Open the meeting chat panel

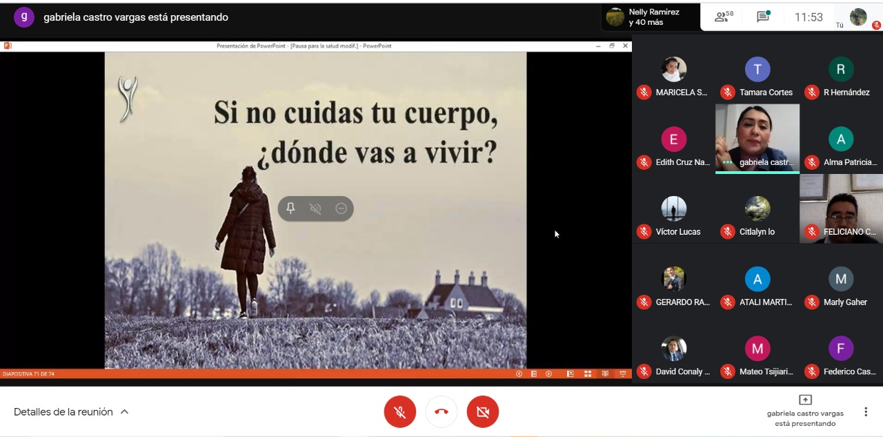tap(763, 17)
